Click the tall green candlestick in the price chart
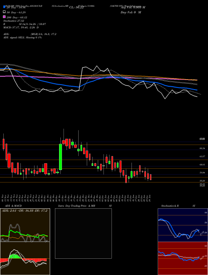This screenshot has width=208, height=275. 60,157
